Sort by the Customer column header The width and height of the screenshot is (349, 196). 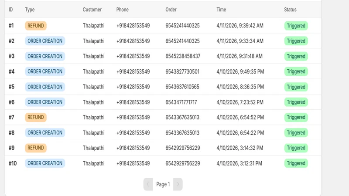click(x=92, y=10)
